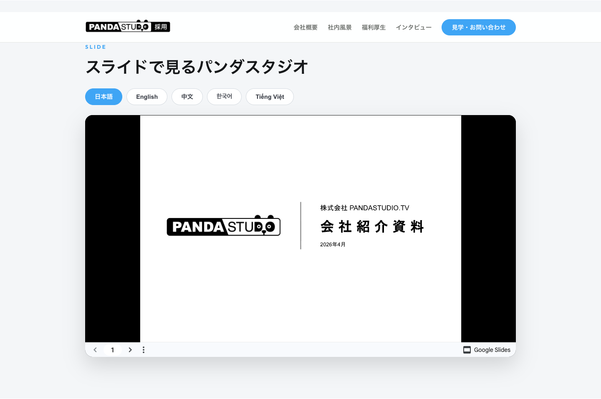Open 福利厚生 in the navigation
This screenshot has height=399, width=601.
click(x=374, y=28)
